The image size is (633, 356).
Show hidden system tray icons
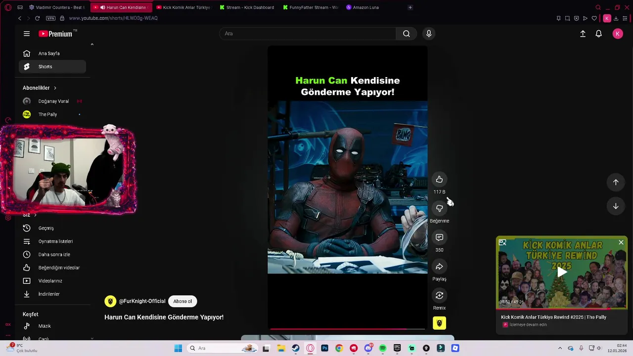click(560, 348)
